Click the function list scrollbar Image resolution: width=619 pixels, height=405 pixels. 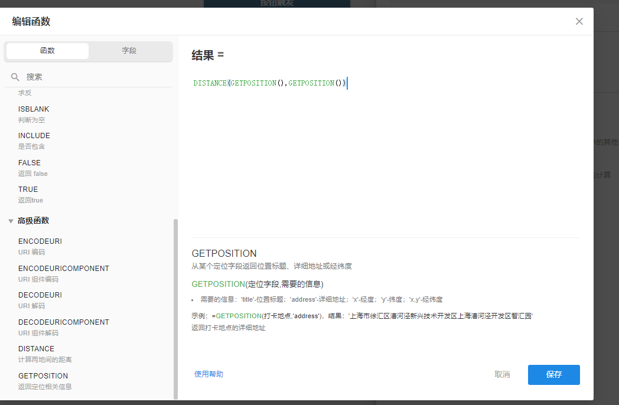[175, 307]
